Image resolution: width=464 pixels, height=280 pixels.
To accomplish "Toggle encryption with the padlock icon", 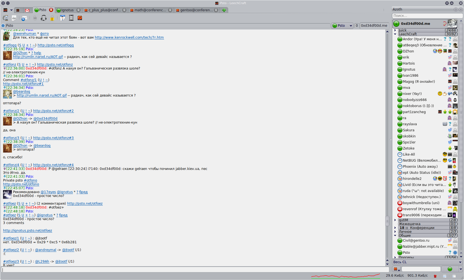I will pyautogui.click(x=52, y=18).
